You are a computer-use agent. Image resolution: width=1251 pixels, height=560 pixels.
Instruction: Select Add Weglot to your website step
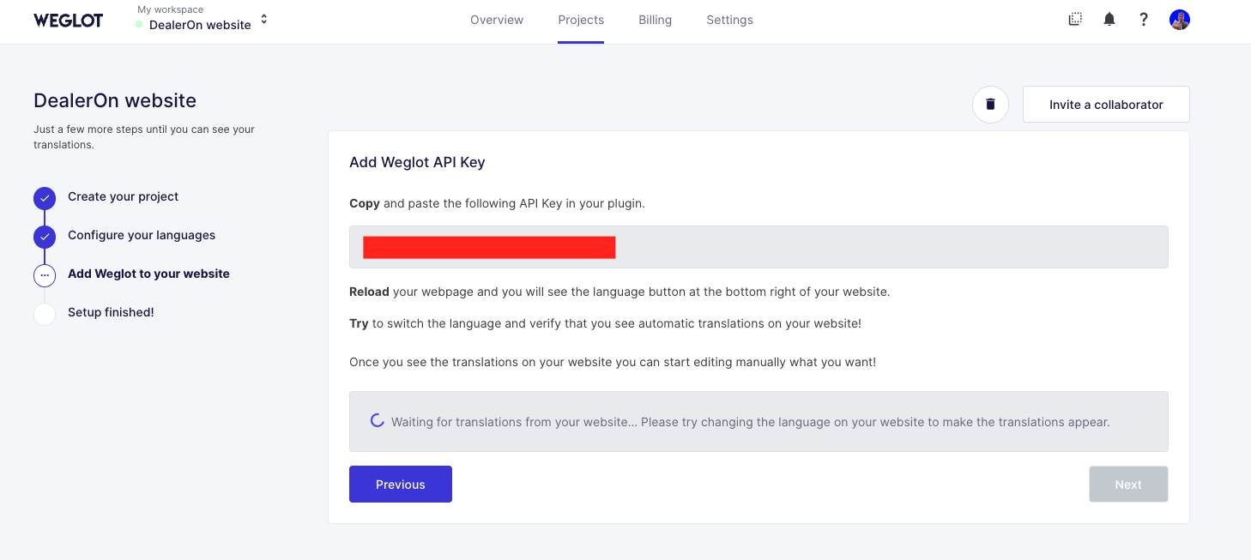point(148,274)
